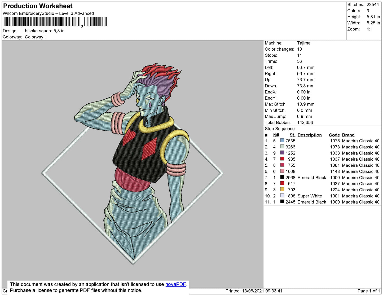Click the novaPDF hyperlink
The image size is (383, 296).
(x=175, y=284)
